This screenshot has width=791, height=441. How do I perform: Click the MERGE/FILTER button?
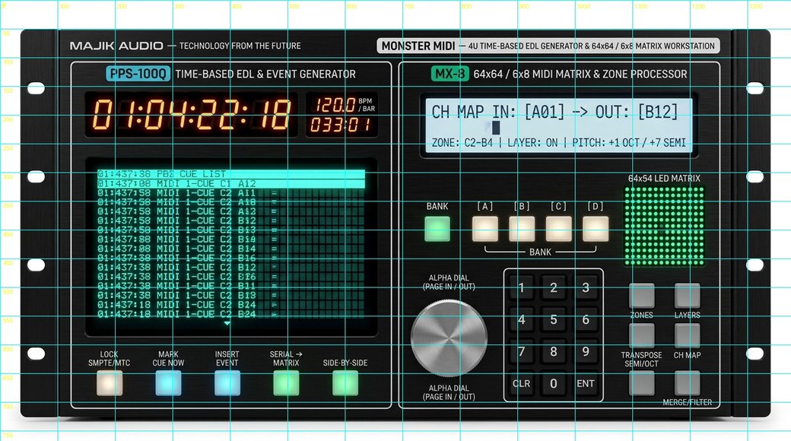[687, 383]
